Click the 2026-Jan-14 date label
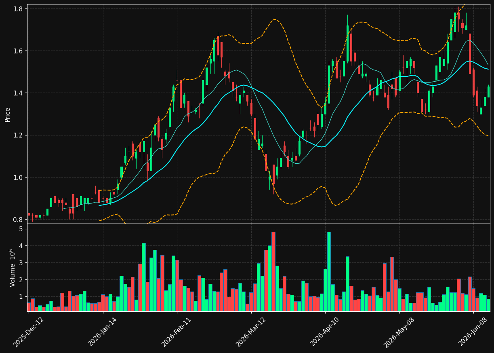The width and height of the screenshot is (494, 353). [103, 332]
